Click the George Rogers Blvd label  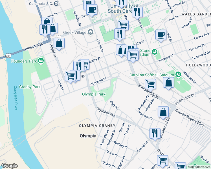coord(190,118)
